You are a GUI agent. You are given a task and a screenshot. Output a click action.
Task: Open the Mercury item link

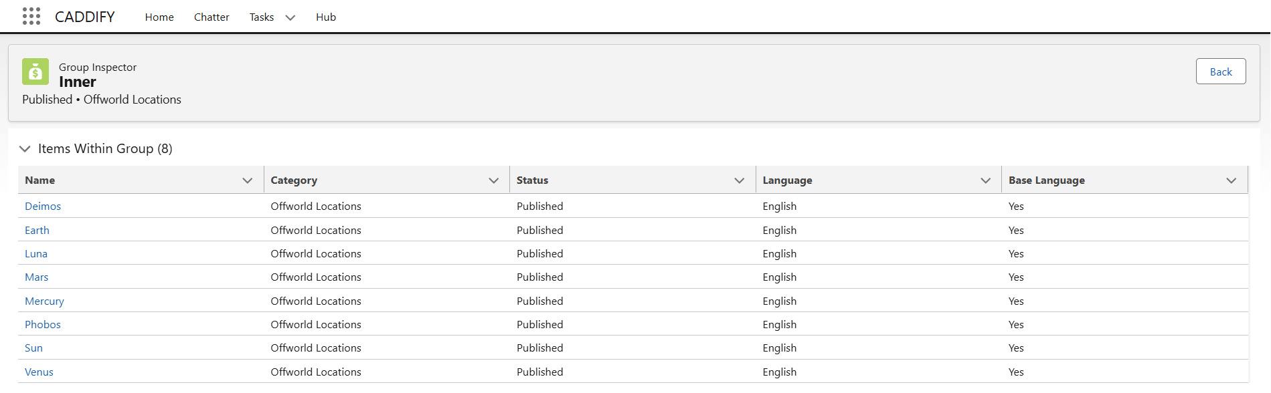44,301
